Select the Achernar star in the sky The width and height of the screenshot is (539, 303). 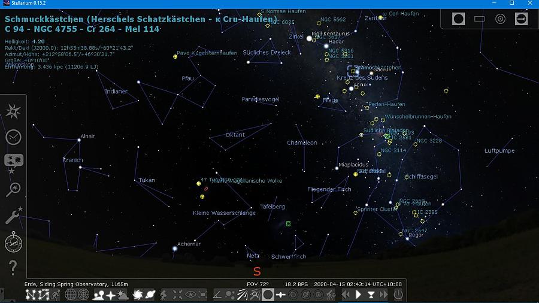pyautogui.click(x=175, y=248)
